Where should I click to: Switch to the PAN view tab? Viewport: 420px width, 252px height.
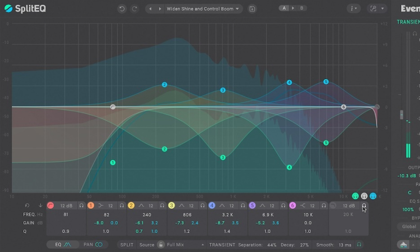pos(93,245)
